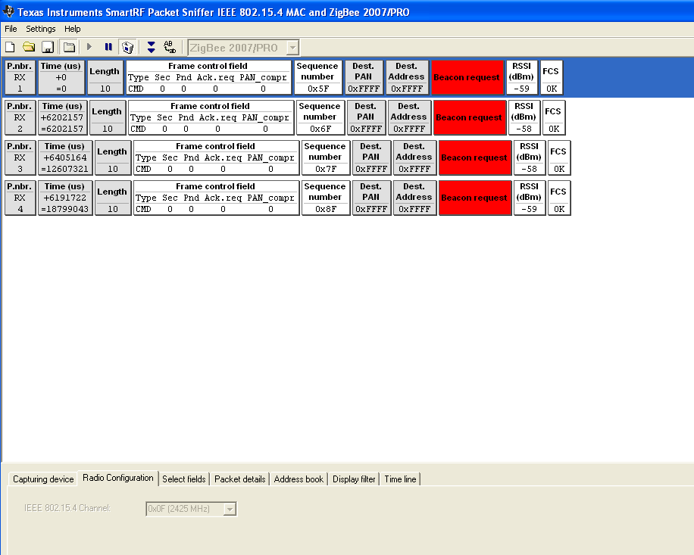Open the Help menu

tap(73, 29)
